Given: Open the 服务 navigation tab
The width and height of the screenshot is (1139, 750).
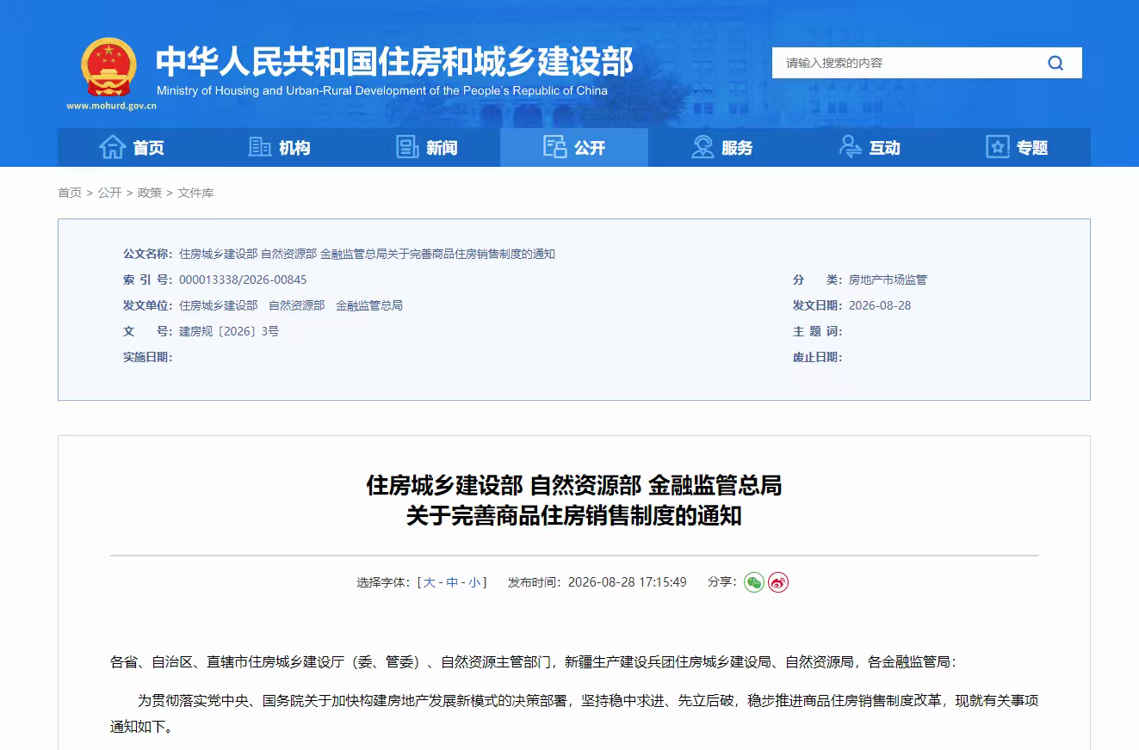Looking at the screenshot, I should [722, 147].
